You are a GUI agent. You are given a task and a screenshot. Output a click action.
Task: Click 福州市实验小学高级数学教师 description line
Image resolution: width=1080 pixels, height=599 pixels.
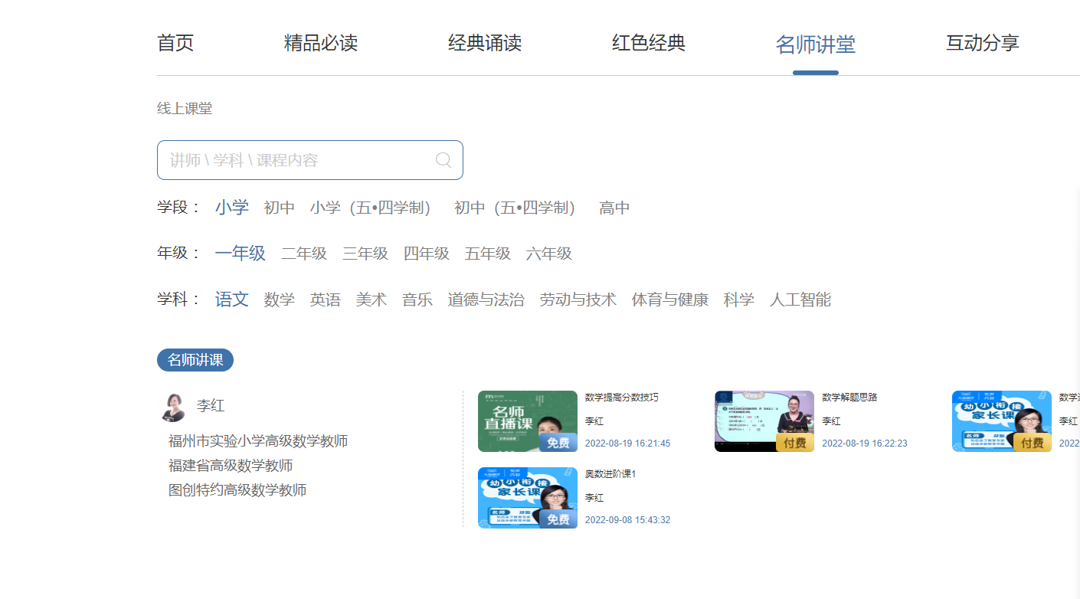(x=259, y=441)
